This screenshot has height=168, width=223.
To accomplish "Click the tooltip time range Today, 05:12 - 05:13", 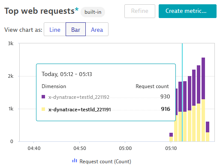I will (x=67, y=74).
